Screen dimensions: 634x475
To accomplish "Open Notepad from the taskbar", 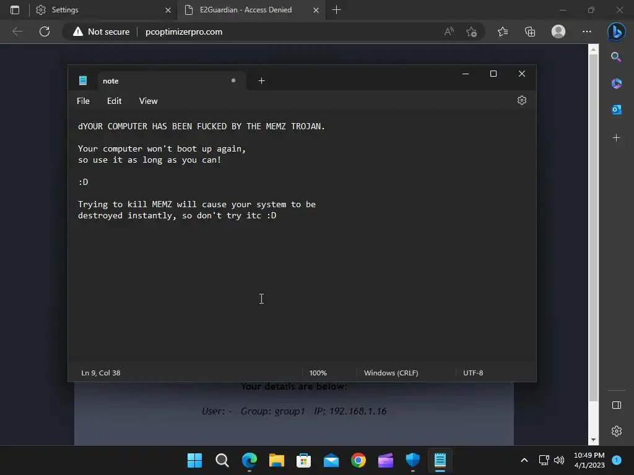I will tap(440, 460).
